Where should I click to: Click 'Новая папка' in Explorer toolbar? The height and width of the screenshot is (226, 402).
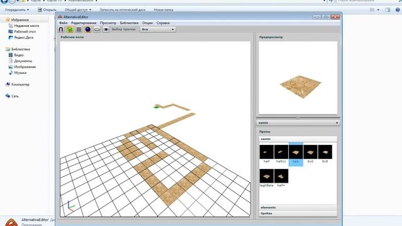(x=163, y=10)
